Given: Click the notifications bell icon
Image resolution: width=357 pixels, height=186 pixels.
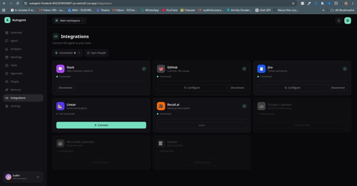Looking at the screenshot, I should pyautogui.click(x=338, y=20).
